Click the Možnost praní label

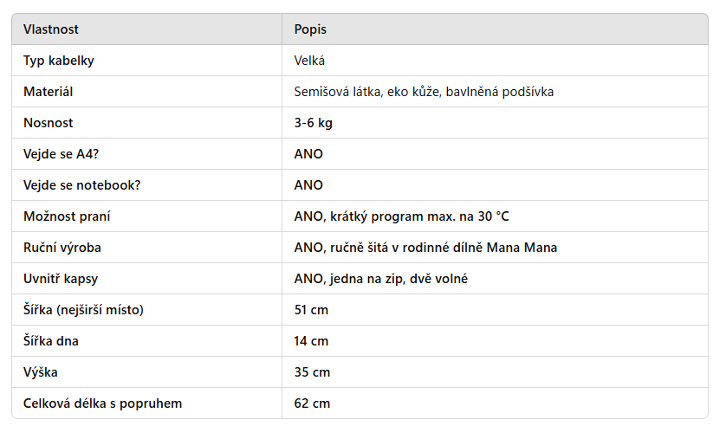pyautogui.click(x=67, y=216)
